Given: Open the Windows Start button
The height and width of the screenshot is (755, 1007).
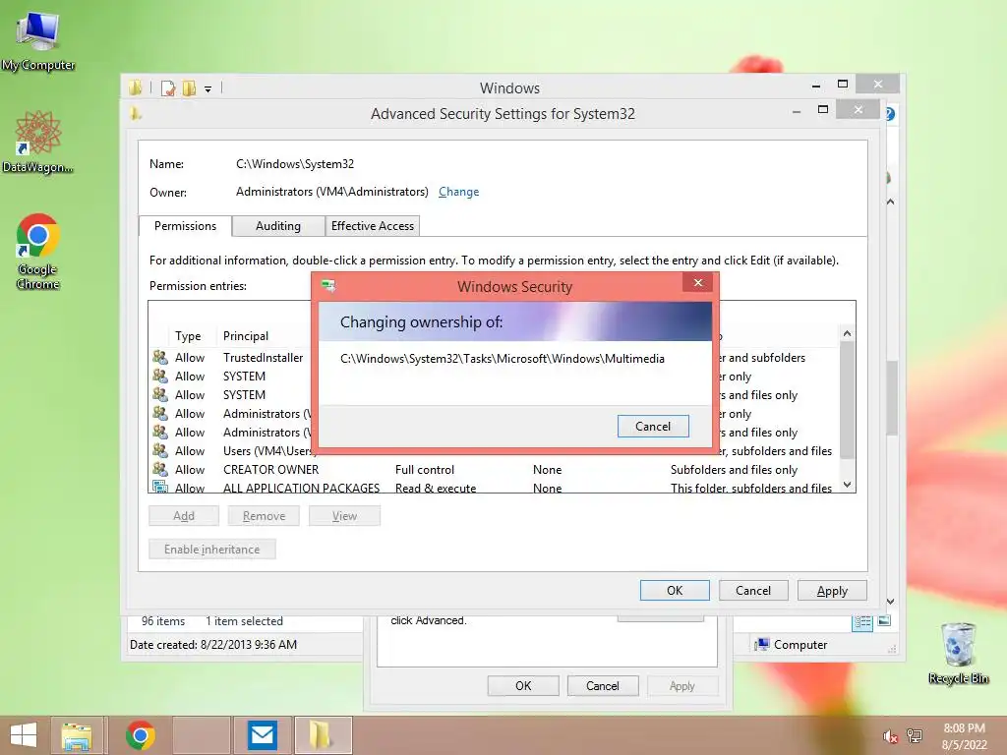Looking at the screenshot, I should [24, 735].
